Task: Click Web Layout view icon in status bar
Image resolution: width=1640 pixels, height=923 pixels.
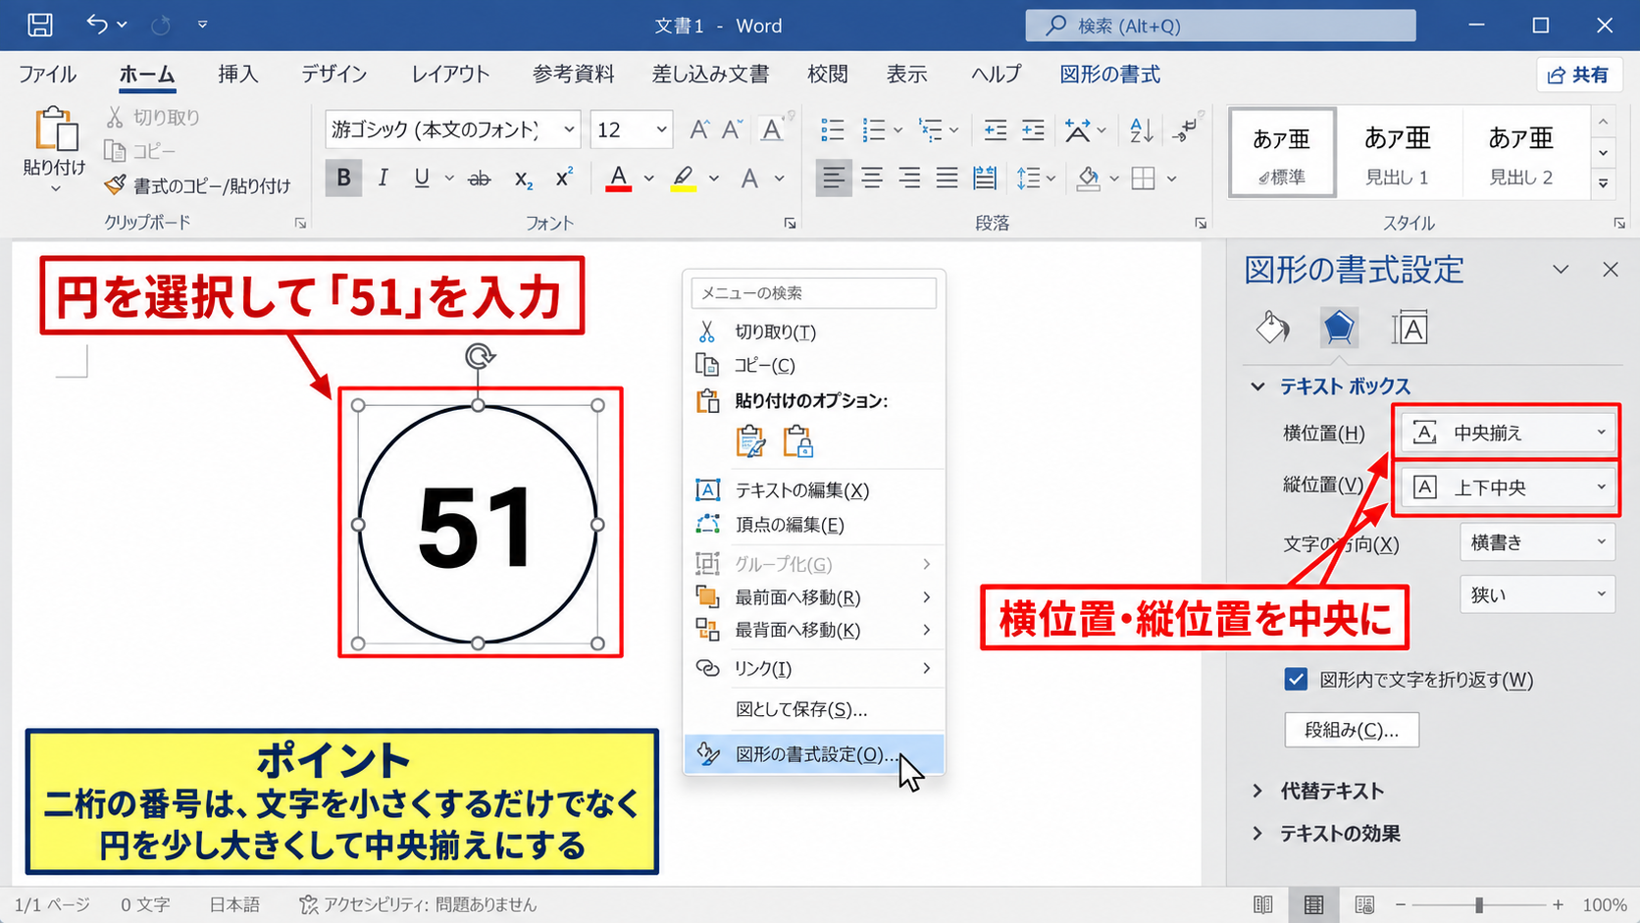Action: [1364, 904]
